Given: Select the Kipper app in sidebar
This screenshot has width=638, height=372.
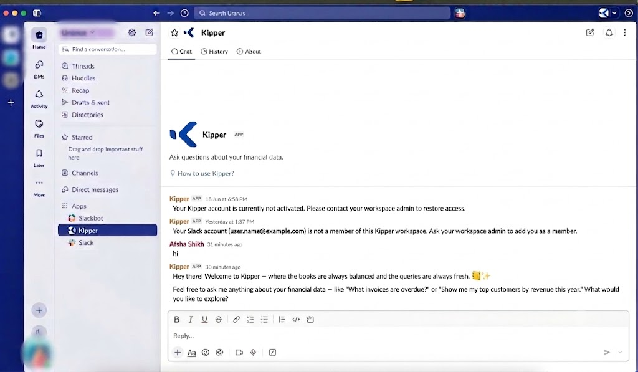Looking at the screenshot, I should click(x=108, y=231).
